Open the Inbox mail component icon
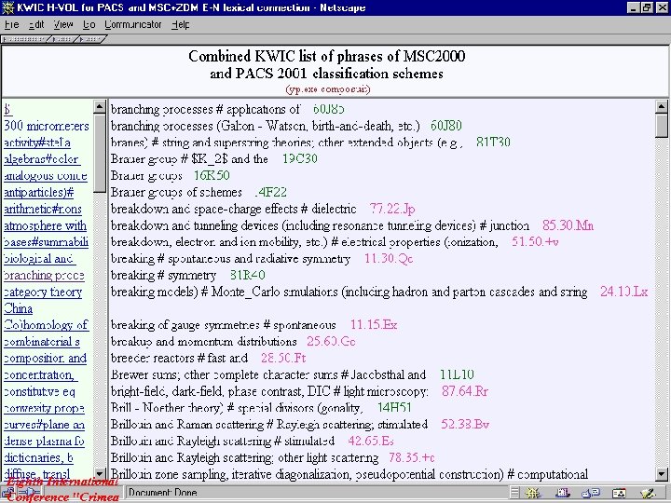 point(562,493)
